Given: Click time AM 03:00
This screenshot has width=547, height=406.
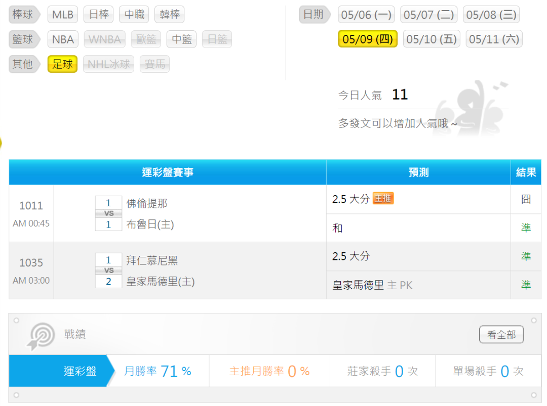Looking at the screenshot, I should tap(31, 281).
